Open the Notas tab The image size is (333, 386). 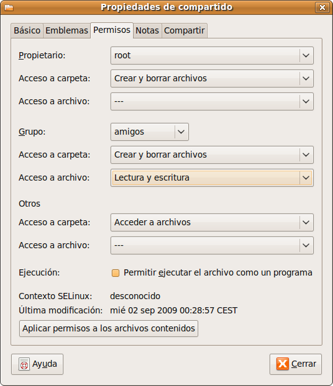147,31
